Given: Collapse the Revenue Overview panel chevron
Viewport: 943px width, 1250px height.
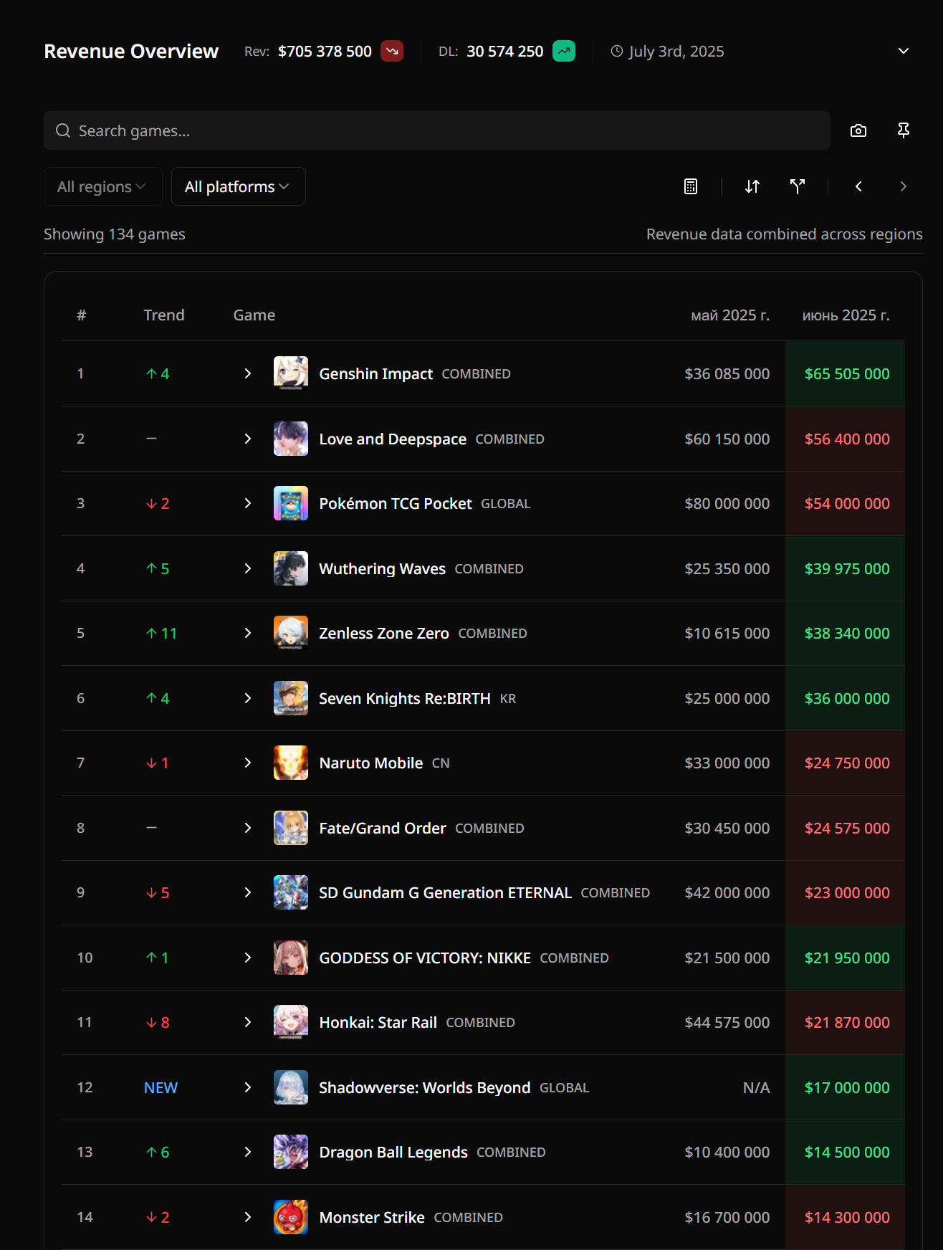Looking at the screenshot, I should pyautogui.click(x=904, y=52).
